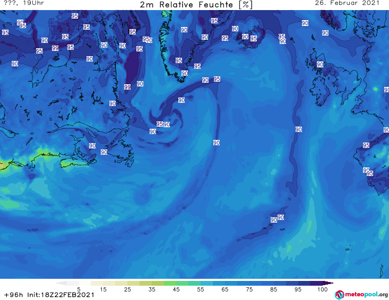This screenshot has height=300, width=389.
Task: Click the '15' value on the color scale
Action: (103, 289)
